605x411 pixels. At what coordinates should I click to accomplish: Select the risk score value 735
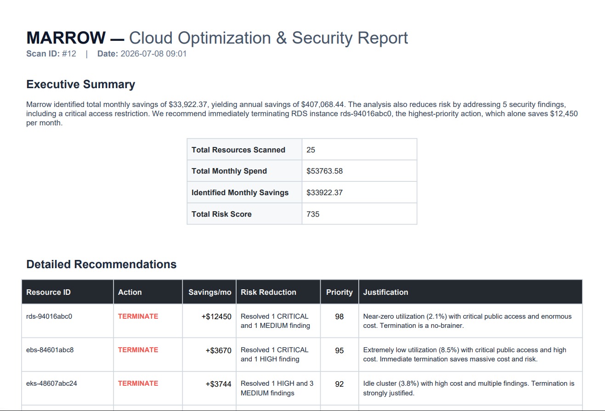point(313,214)
